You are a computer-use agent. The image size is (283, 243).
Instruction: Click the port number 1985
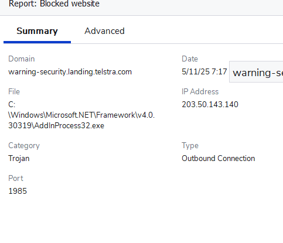point(18,191)
